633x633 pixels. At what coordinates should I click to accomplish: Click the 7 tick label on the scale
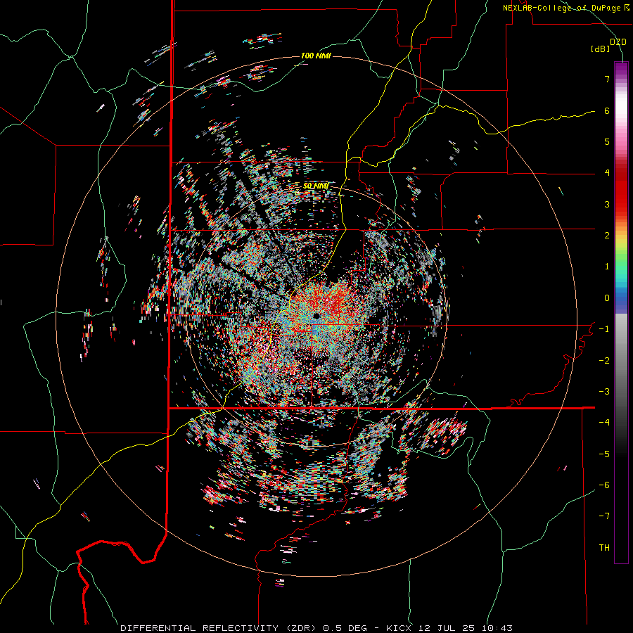[607, 79]
